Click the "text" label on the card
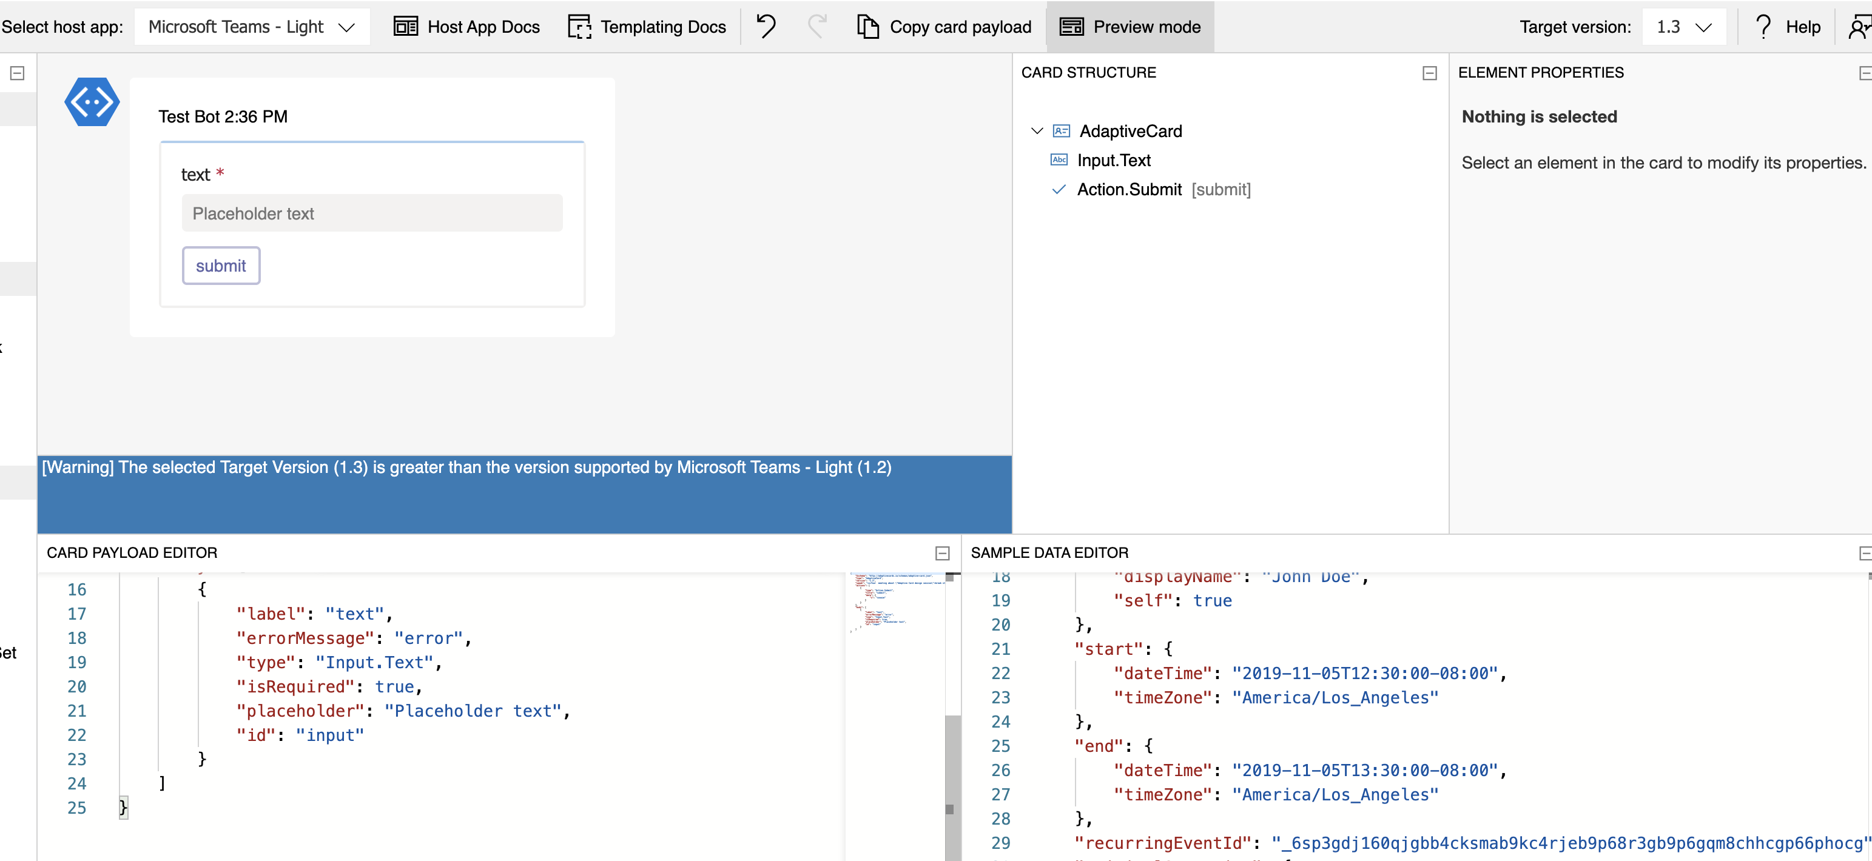Image resolution: width=1872 pixels, height=861 pixels. tap(195, 175)
